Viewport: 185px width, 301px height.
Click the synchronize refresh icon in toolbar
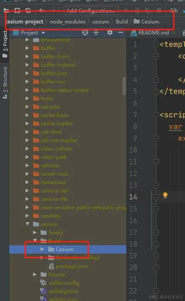click(x=28, y=10)
